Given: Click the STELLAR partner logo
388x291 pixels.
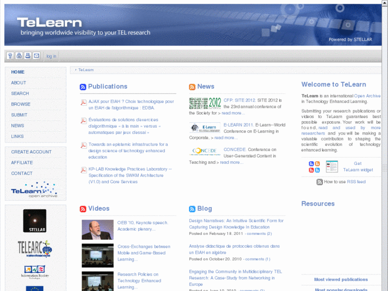Looking at the screenshot, I should pos(35,221).
